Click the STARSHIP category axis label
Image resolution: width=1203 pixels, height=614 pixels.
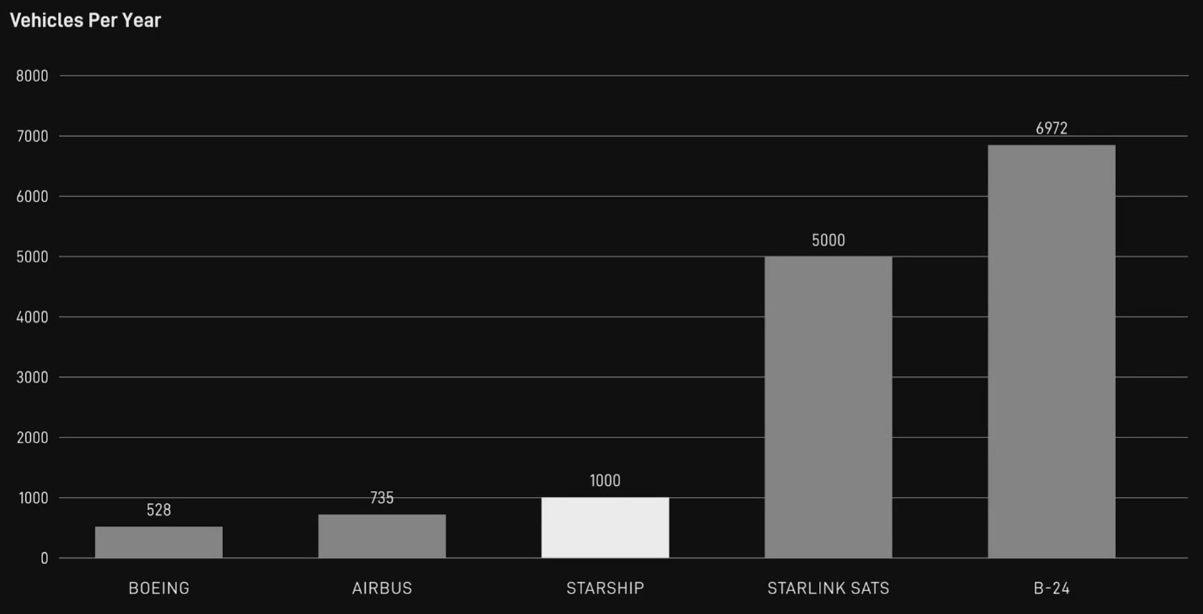pyautogui.click(x=605, y=588)
